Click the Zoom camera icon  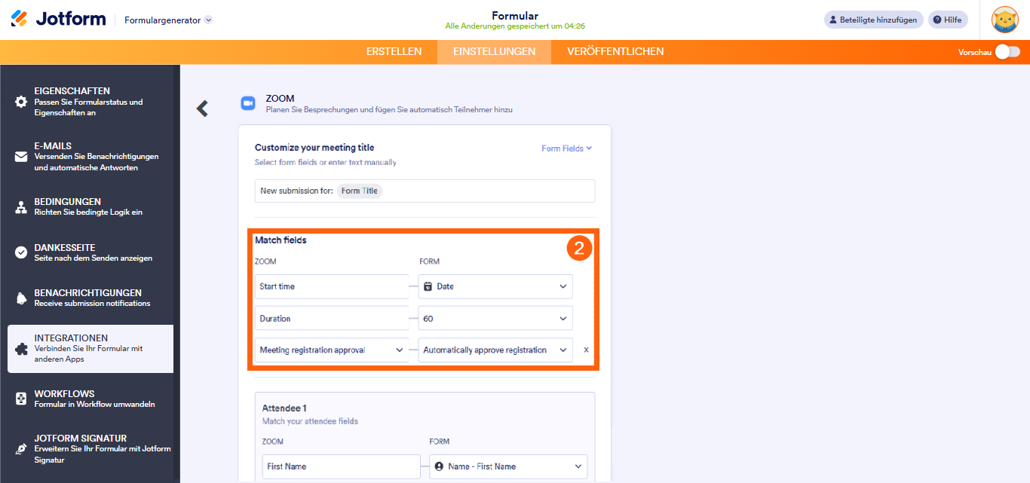(247, 104)
